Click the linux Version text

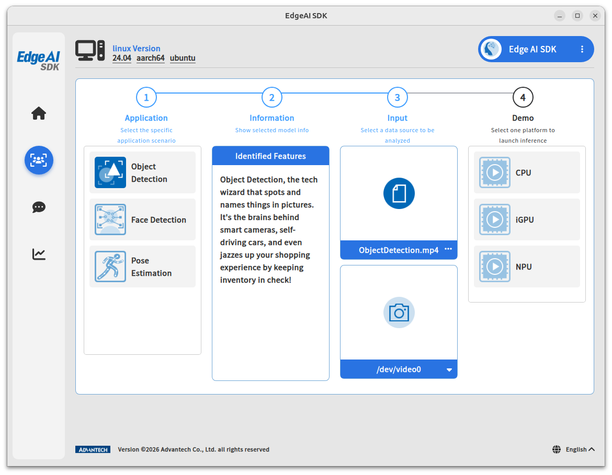tap(136, 49)
